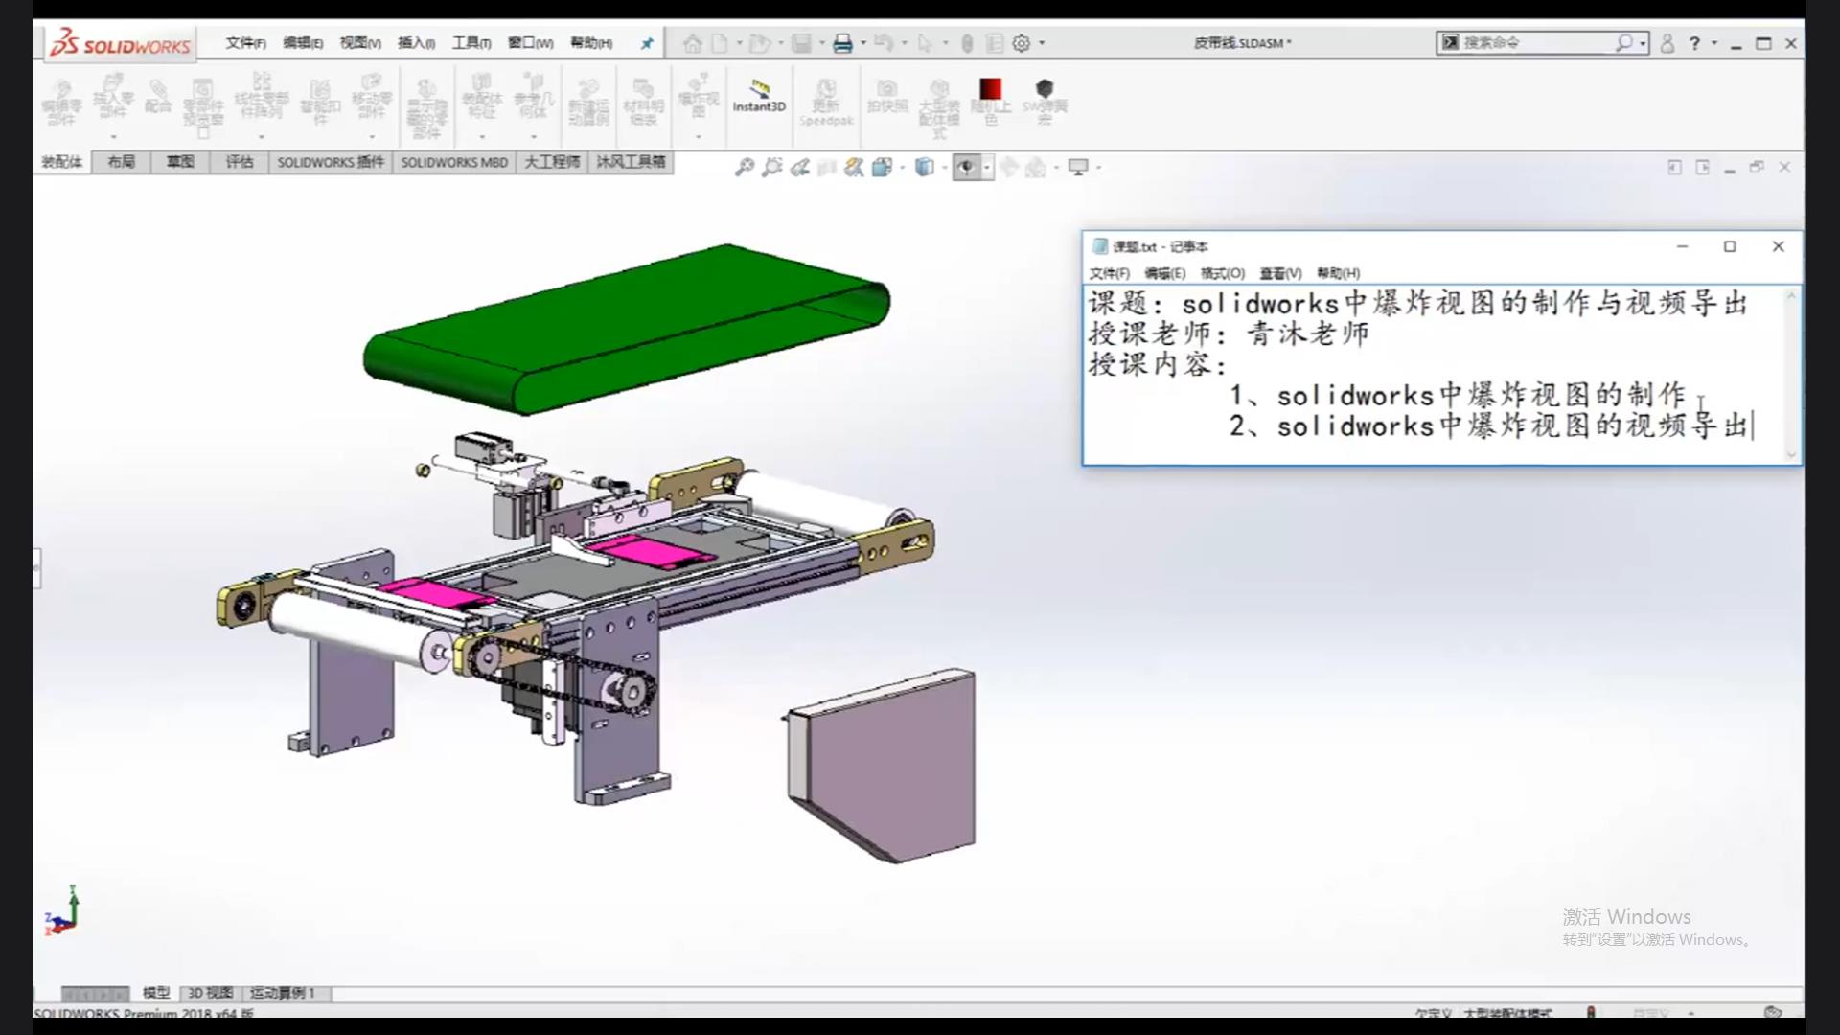
Task: Click Display Style cube icon
Action: click(924, 168)
